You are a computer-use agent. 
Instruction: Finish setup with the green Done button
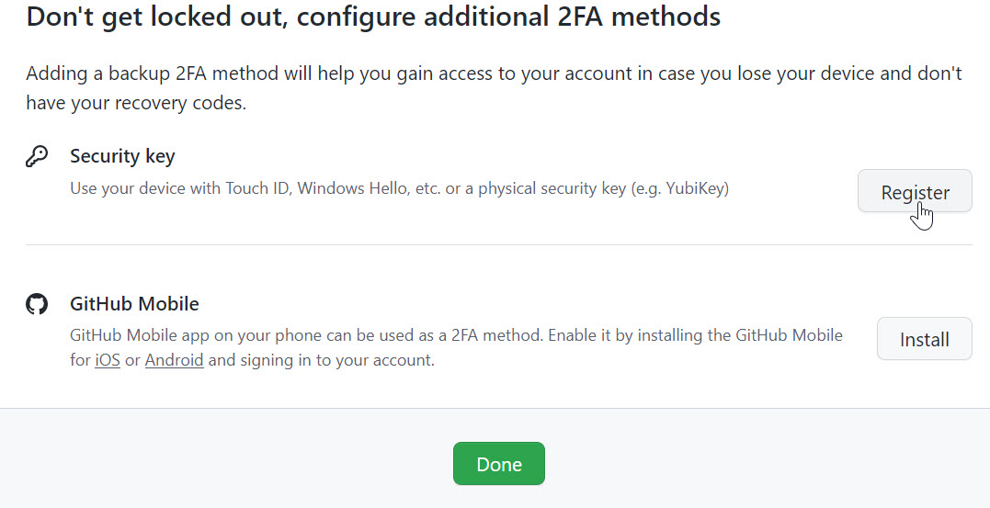pos(498,464)
